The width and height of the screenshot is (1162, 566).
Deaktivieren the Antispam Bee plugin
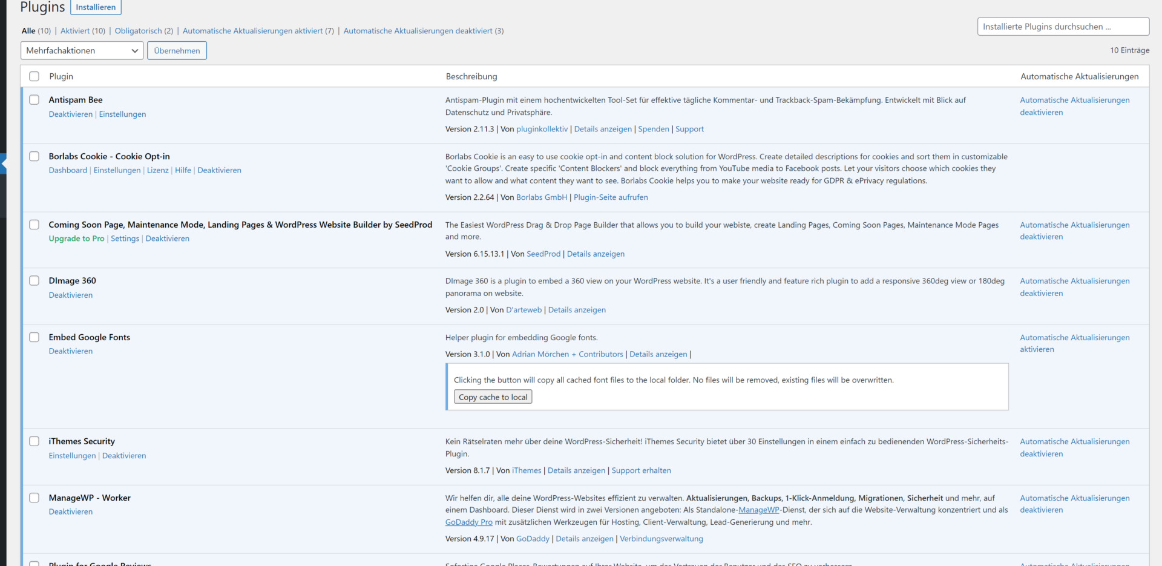tap(70, 114)
